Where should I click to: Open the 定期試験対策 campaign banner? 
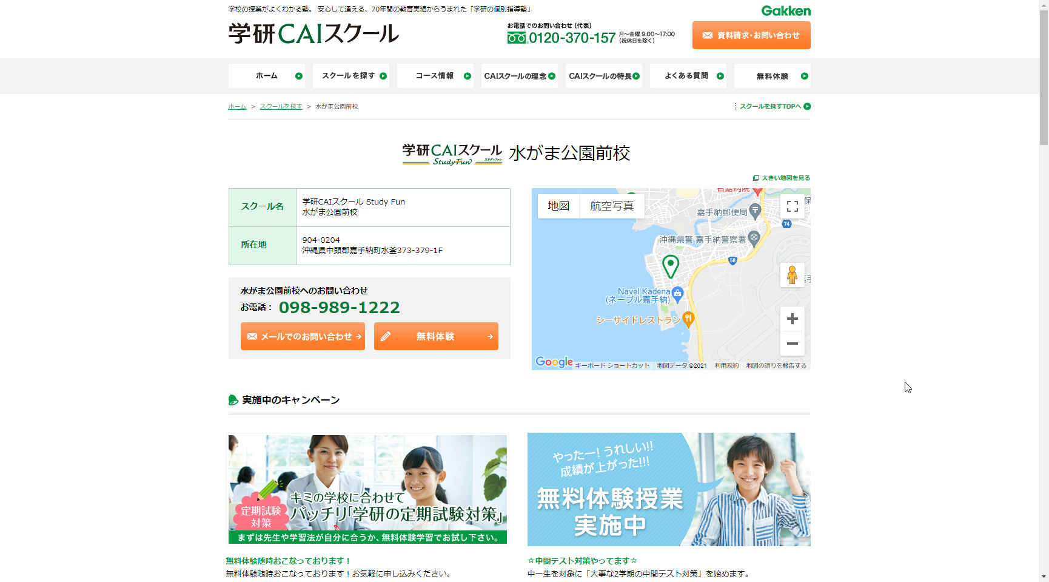(x=367, y=489)
